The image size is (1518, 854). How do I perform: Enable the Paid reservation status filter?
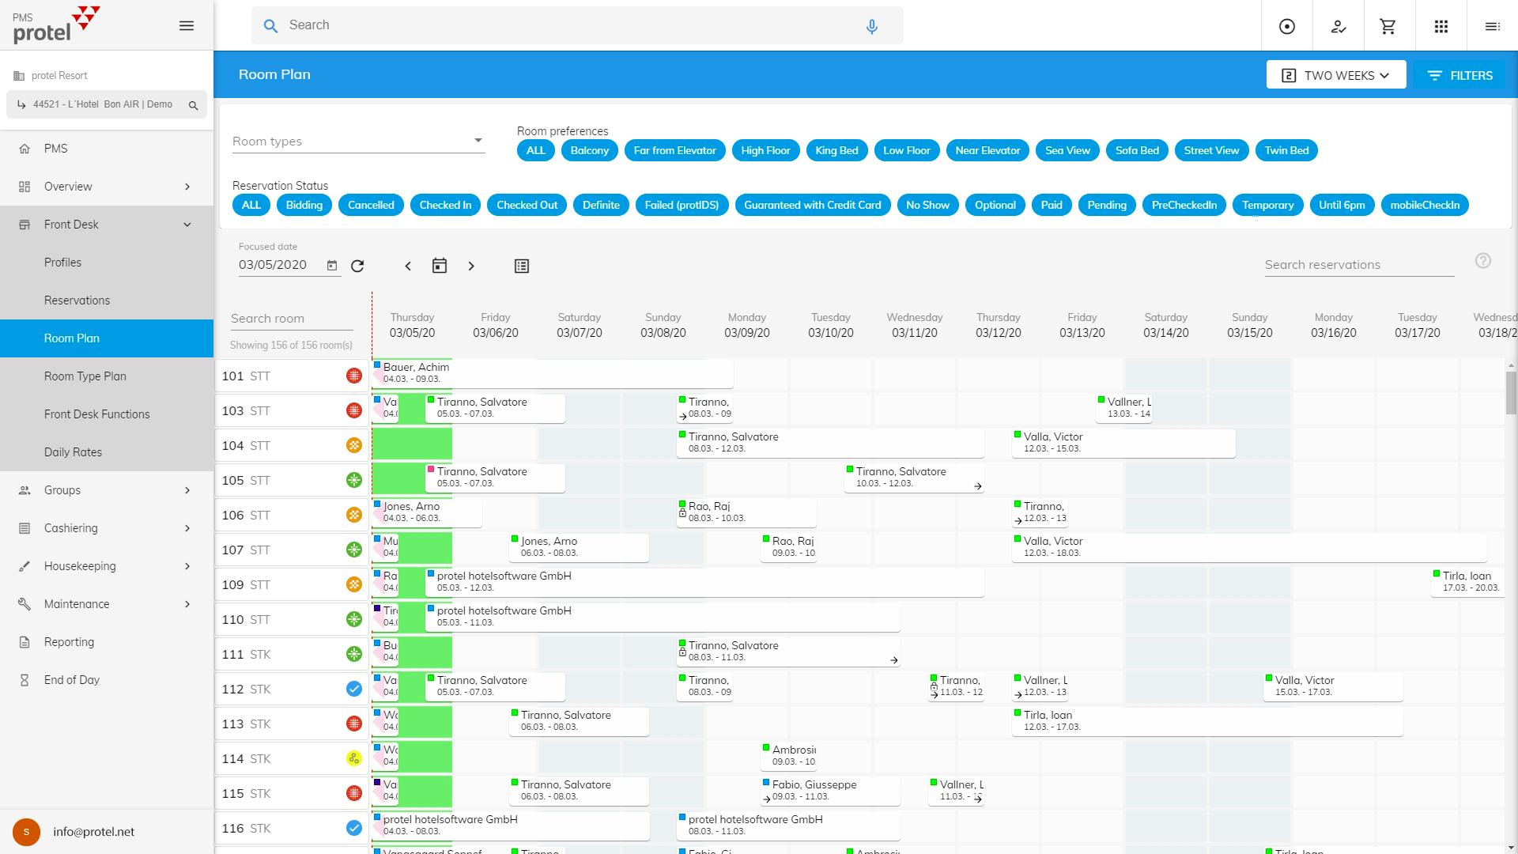click(x=1052, y=205)
